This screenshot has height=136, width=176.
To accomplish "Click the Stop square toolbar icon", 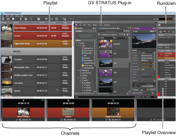I will pos(57,19).
